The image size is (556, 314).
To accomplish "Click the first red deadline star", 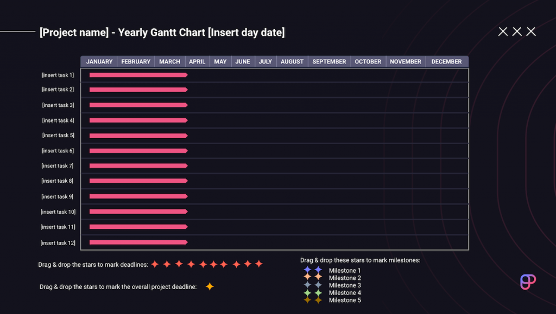I will coord(155,264).
